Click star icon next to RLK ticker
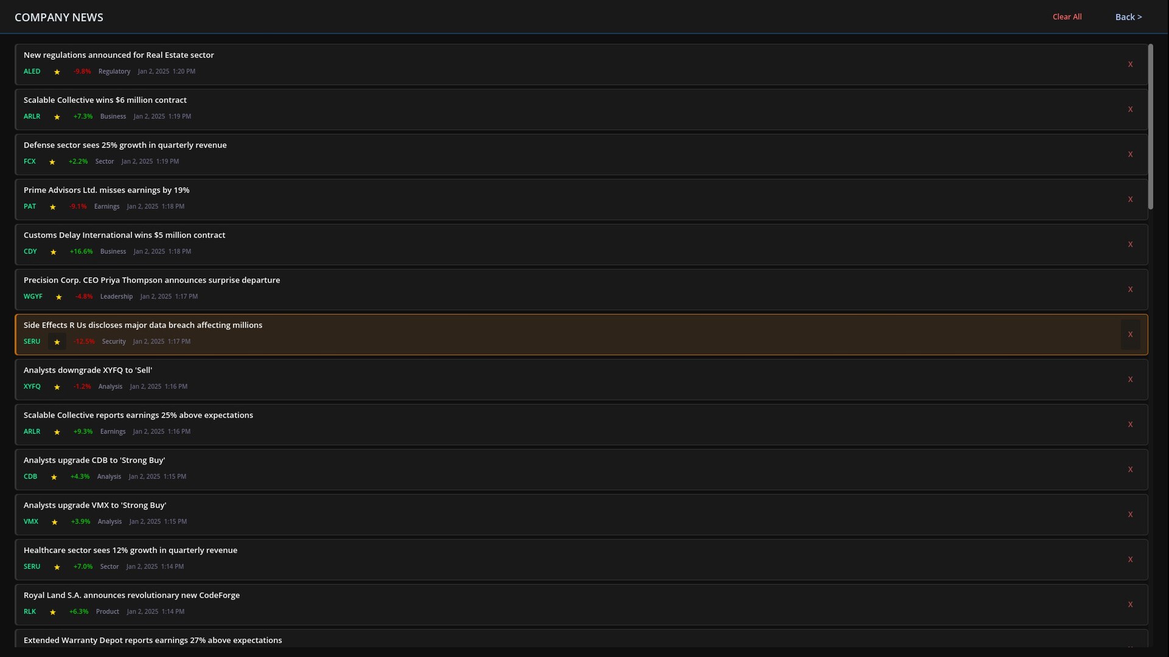The width and height of the screenshot is (1169, 657). [x=53, y=613]
